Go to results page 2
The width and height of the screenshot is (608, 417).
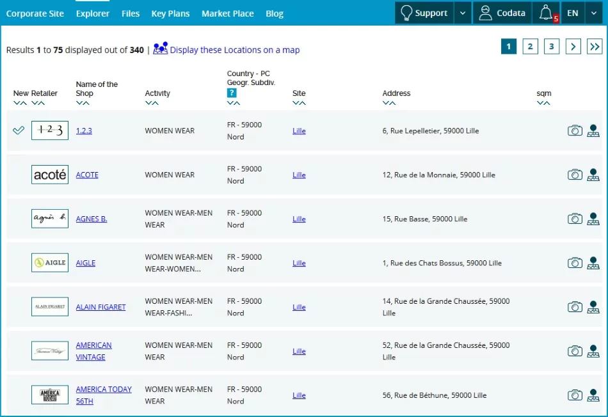pyautogui.click(x=530, y=47)
